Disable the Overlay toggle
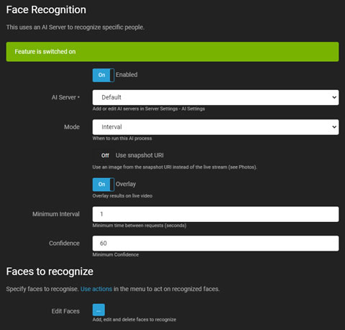The image size is (345, 330). click(103, 184)
